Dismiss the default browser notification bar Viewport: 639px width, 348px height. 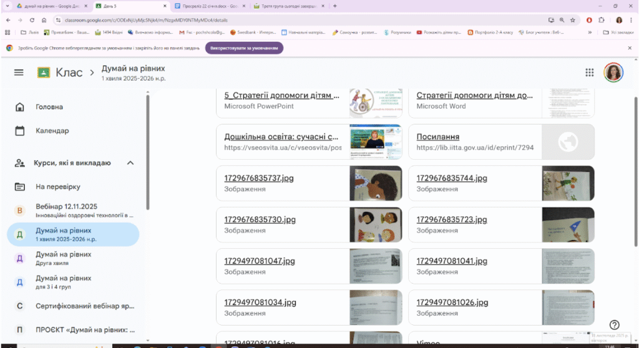630,48
